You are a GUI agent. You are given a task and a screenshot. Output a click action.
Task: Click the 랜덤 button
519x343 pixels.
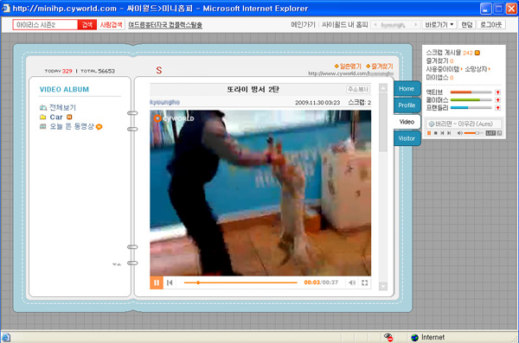[467, 25]
